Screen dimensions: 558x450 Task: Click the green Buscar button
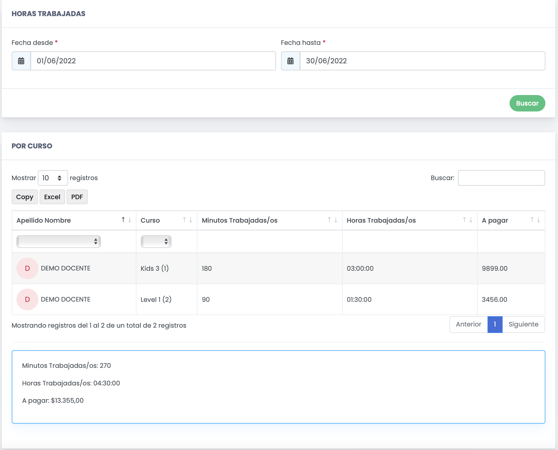coord(527,103)
